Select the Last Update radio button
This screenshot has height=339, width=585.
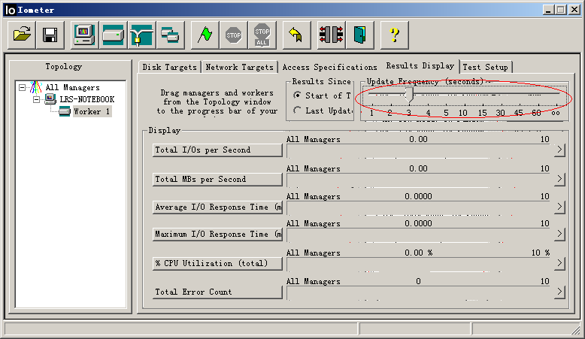coord(298,110)
